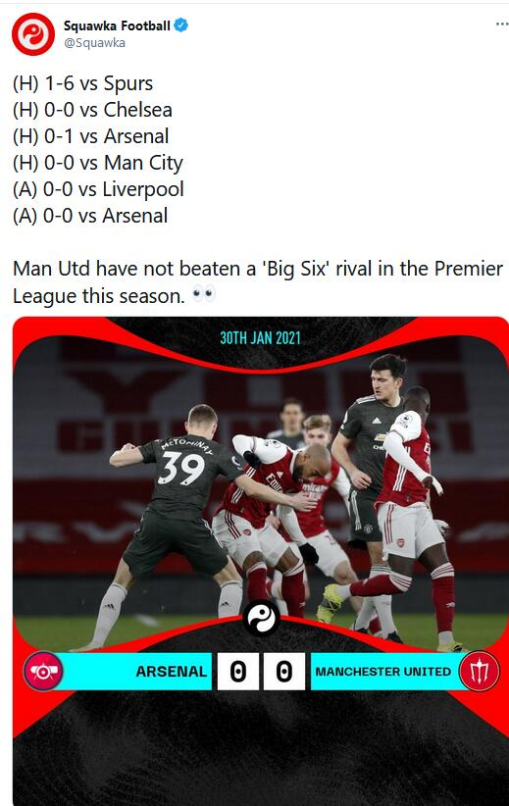The height and width of the screenshot is (806, 509).
Task: Click the Squawka Football display name
Action: [x=117, y=25]
